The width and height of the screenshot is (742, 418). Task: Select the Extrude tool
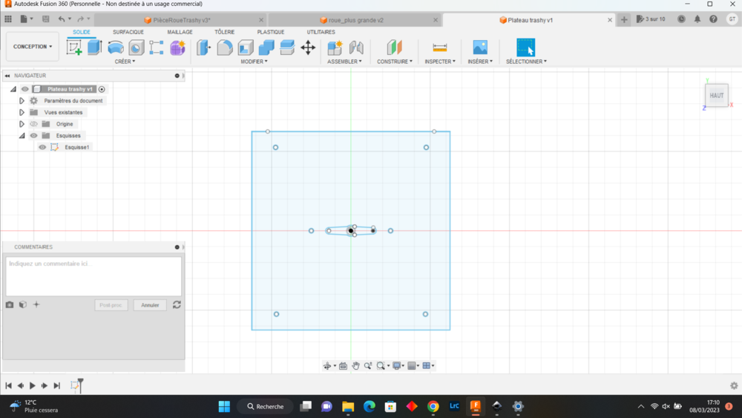(94, 48)
